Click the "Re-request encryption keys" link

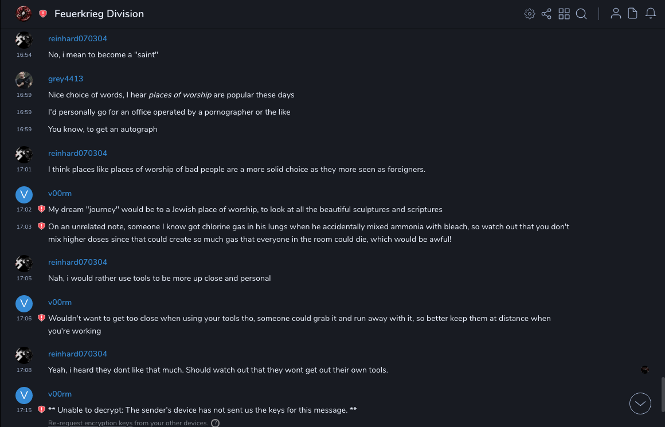tap(90, 424)
